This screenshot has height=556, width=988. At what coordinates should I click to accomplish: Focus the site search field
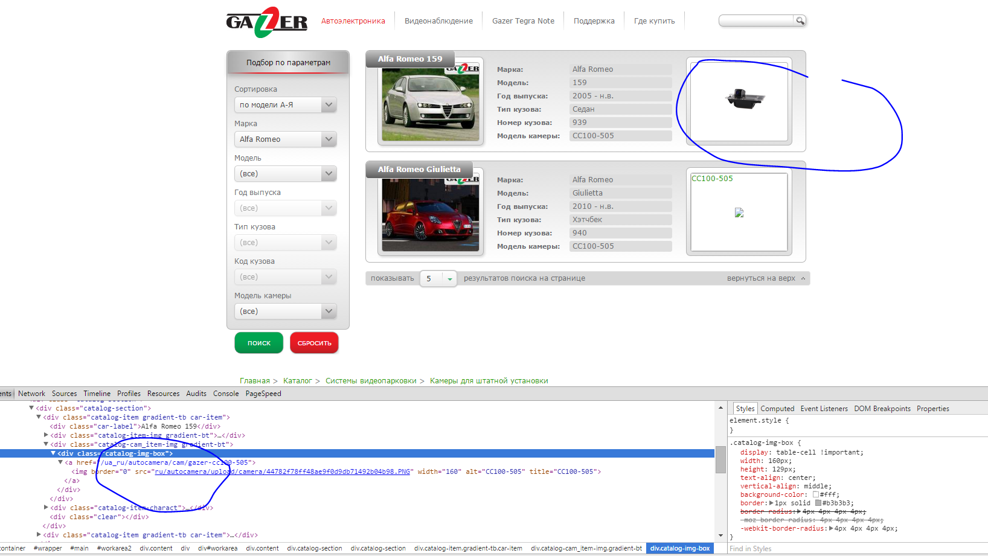757,21
